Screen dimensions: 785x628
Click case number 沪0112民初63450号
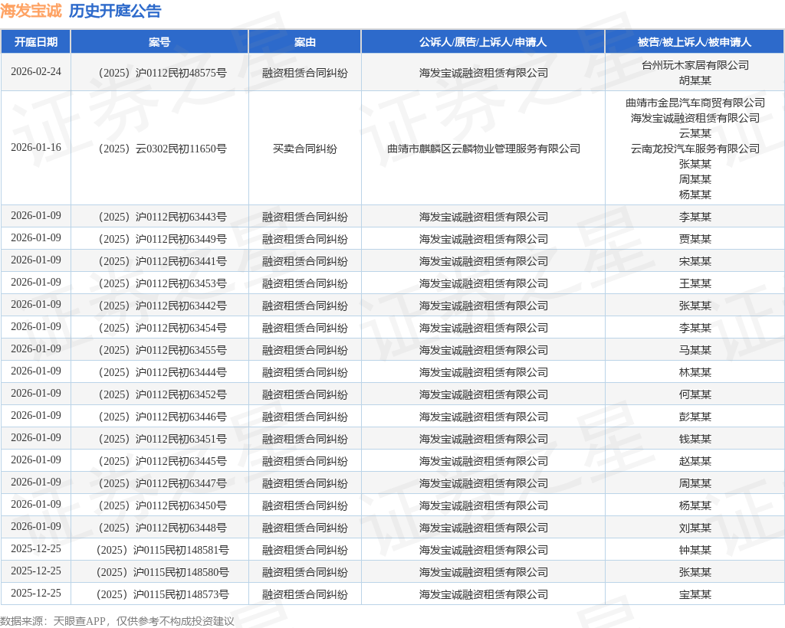point(163,506)
